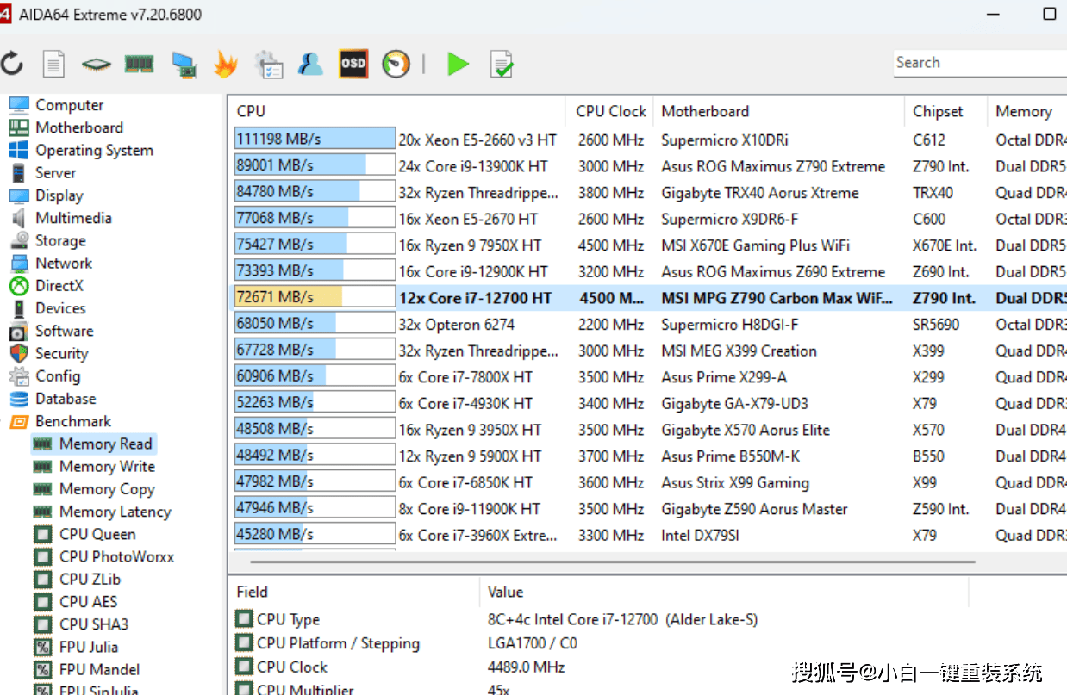Click the Field column header
This screenshot has width=1067, height=695.
[x=353, y=592]
